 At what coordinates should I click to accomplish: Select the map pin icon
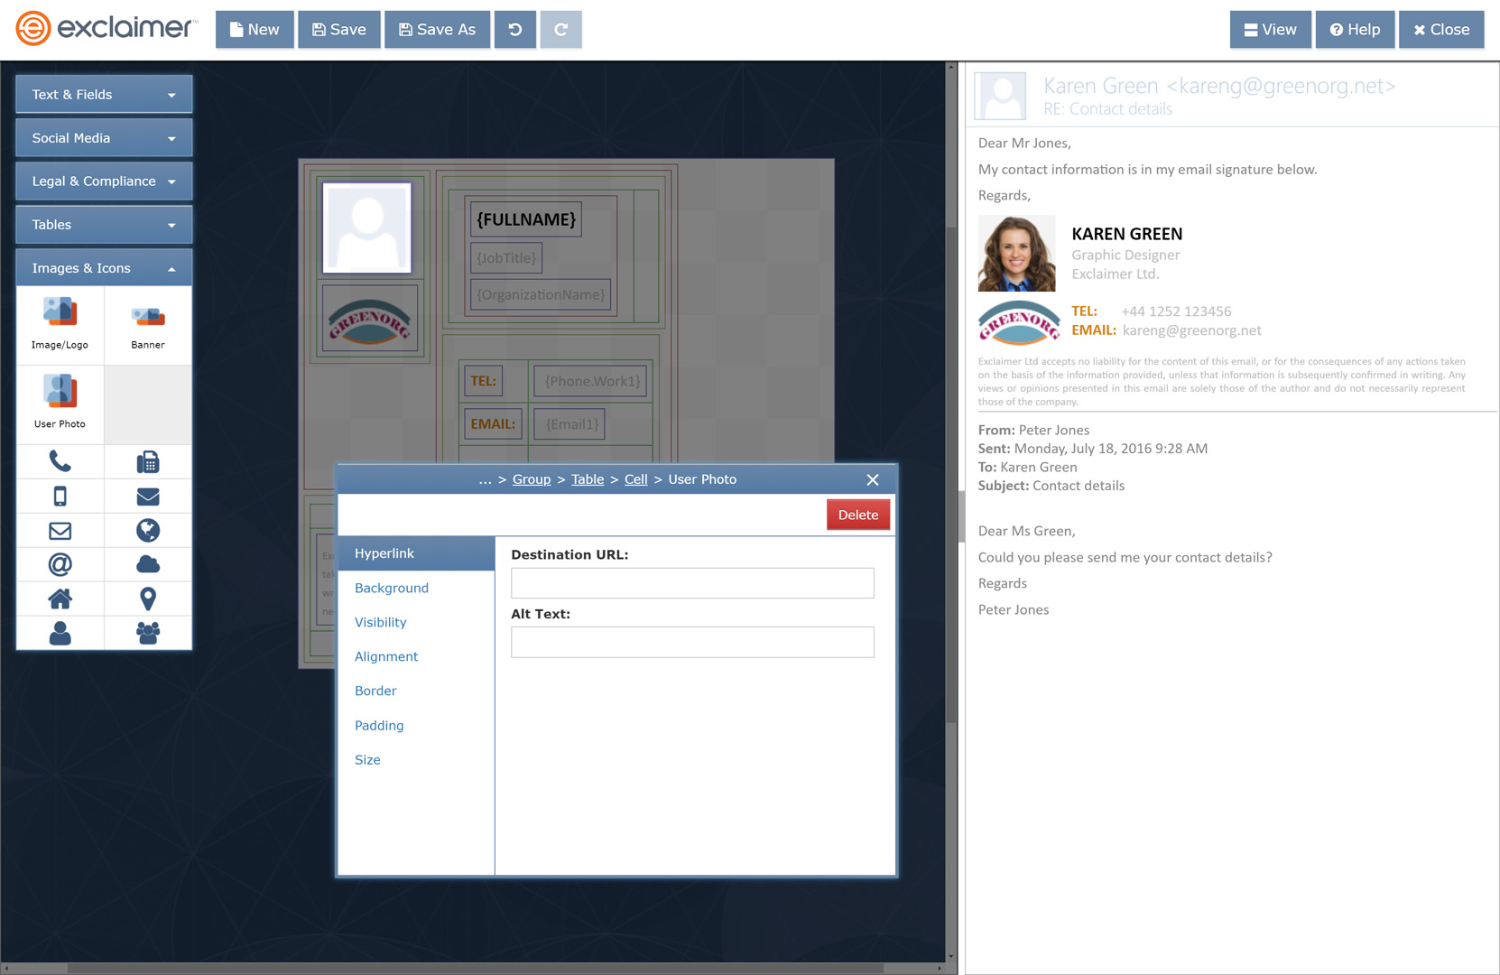[x=148, y=599]
